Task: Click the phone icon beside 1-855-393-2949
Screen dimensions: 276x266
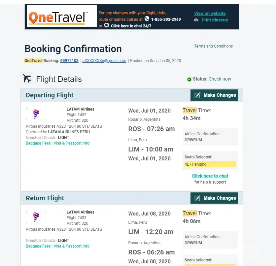Action: click(x=147, y=19)
